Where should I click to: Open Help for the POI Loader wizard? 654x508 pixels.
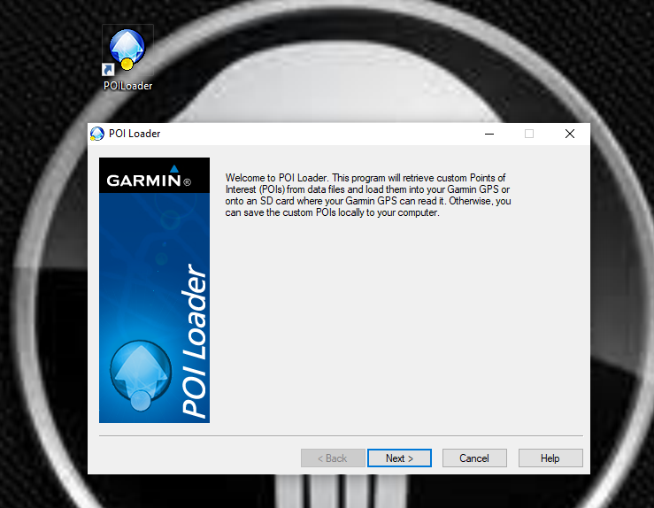click(550, 458)
